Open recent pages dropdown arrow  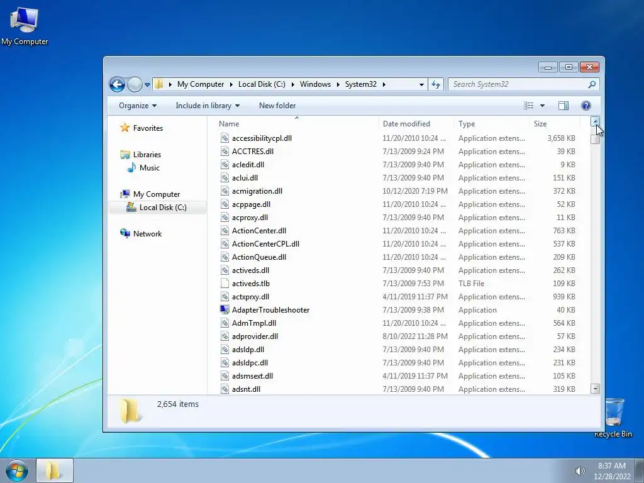[x=147, y=85]
